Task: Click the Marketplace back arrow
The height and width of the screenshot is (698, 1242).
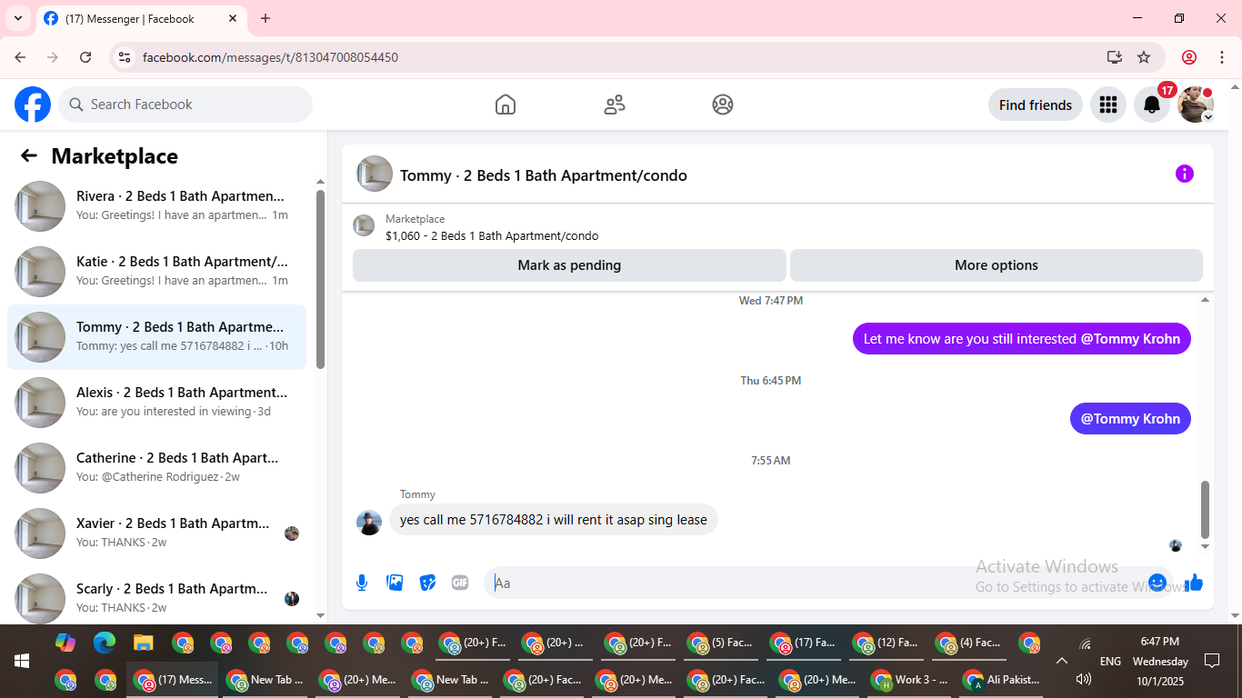Action: click(x=29, y=155)
